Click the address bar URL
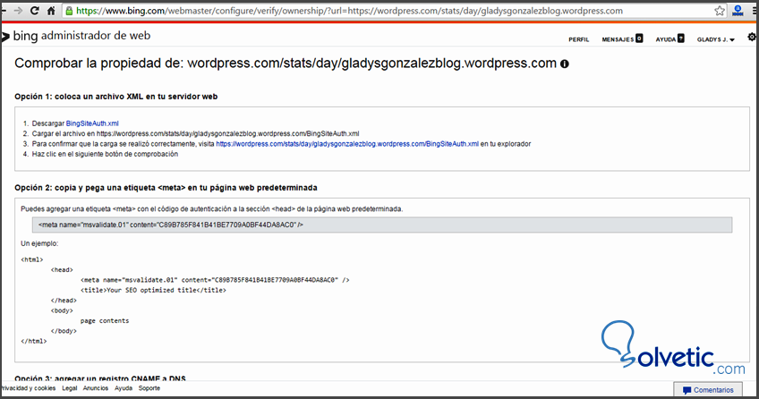Image resolution: width=759 pixels, height=399 pixels. (x=349, y=11)
